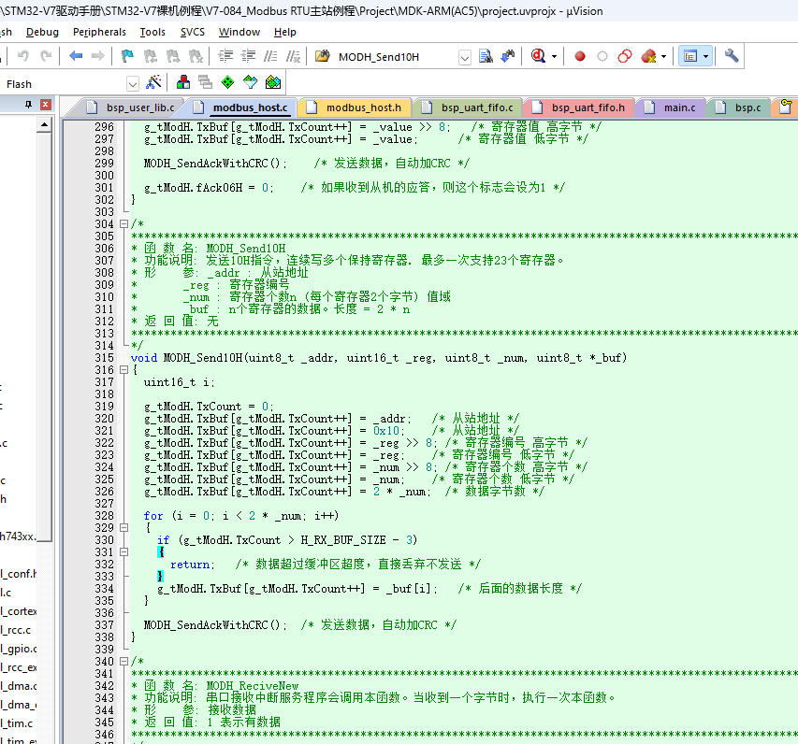The height and width of the screenshot is (744, 798).
Task: Indent the selected text lines
Action: coord(225,56)
